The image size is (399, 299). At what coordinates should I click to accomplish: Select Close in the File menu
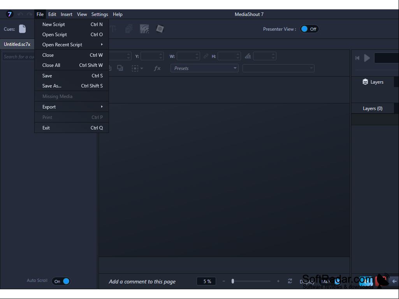72,55
